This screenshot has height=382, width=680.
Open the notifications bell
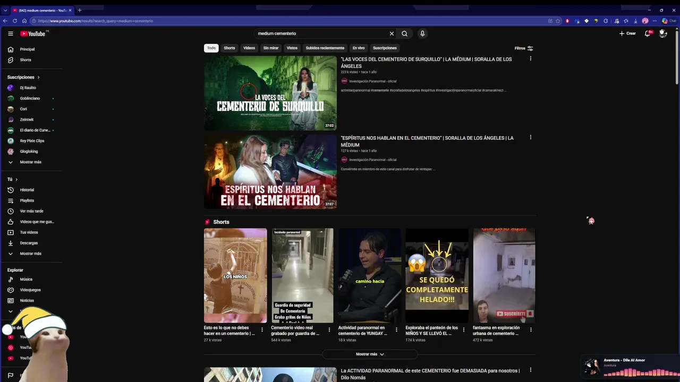pyautogui.click(x=647, y=33)
